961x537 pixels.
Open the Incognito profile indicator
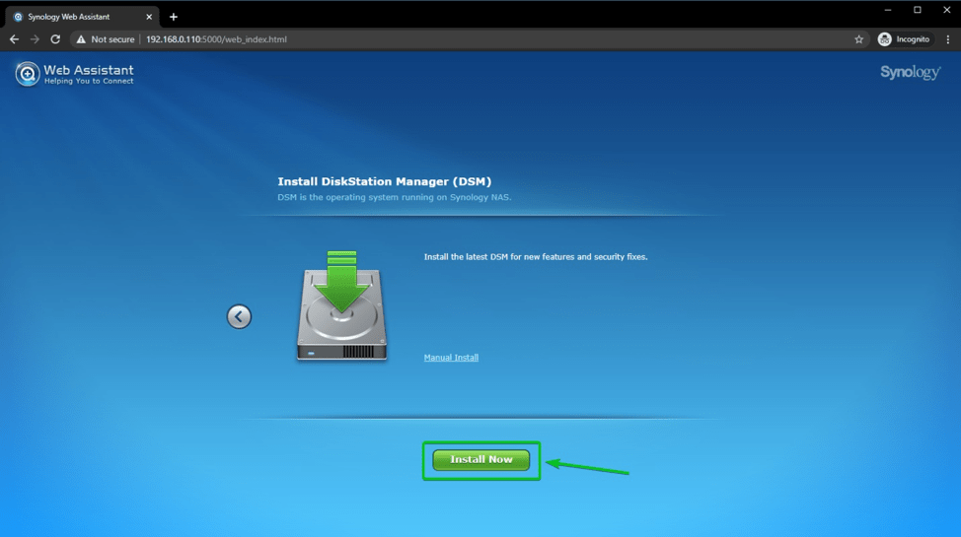tap(905, 39)
